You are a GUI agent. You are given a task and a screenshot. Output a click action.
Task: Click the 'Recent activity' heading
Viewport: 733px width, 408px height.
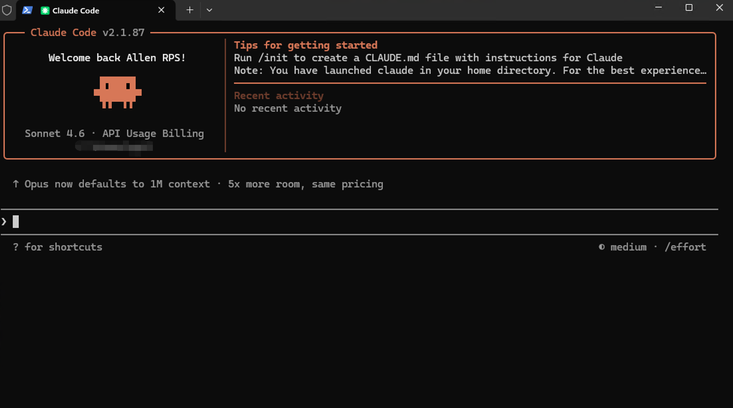(278, 95)
